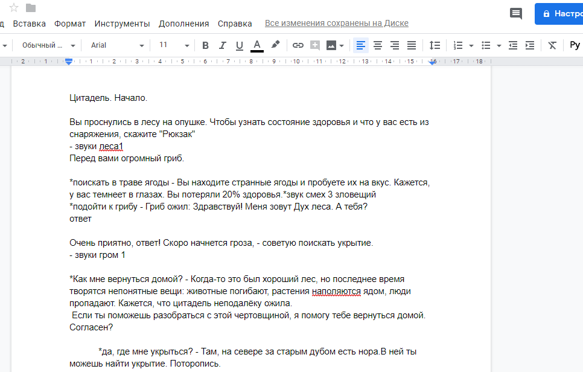Click the line - звуки гром 1

click(97, 255)
